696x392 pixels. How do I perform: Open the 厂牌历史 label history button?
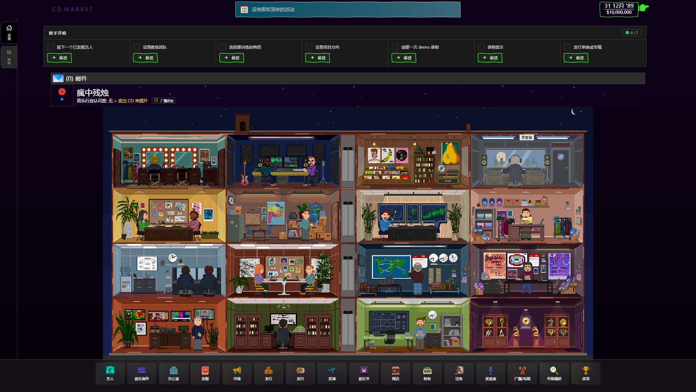point(164,101)
